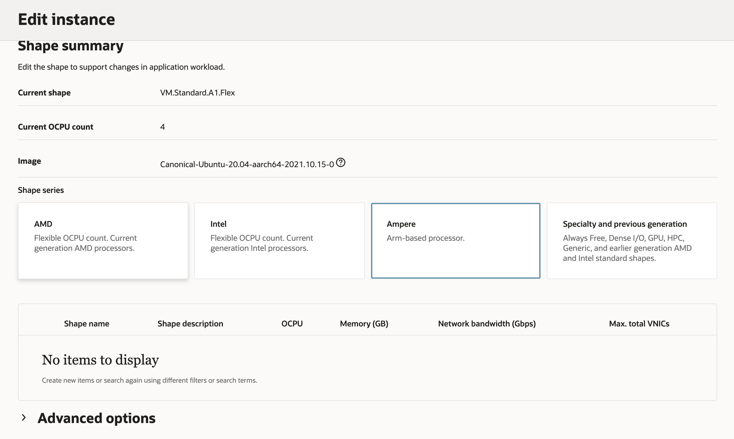Click the current OCPU count value 4
The image size is (734, 439).
coord(162,127)
